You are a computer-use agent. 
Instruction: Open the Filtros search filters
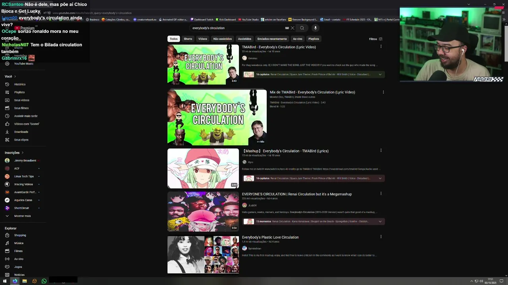pos(375,39)
